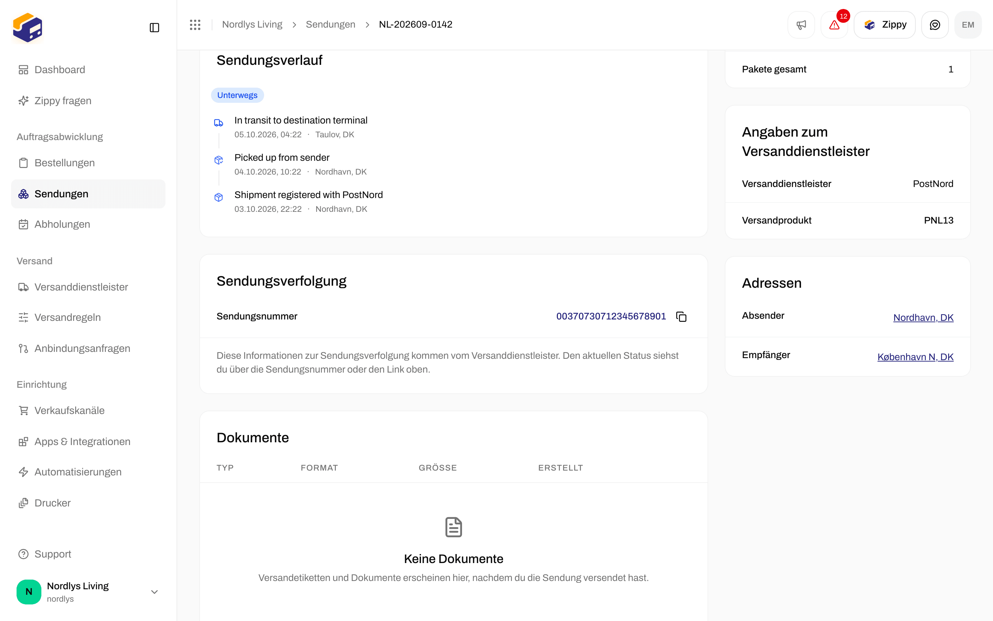Open the EM user avatar menu
This screenshot has width=993, height=621.
click(x=968, y=24)
